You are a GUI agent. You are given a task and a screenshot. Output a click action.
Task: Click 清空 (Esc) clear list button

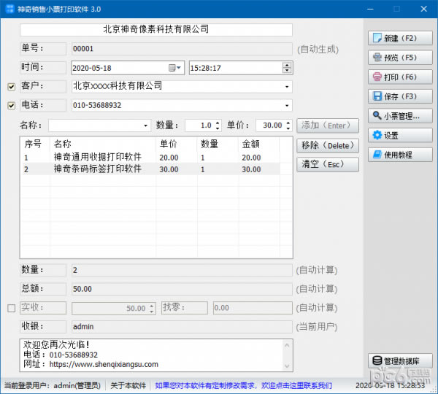point(328,164)
